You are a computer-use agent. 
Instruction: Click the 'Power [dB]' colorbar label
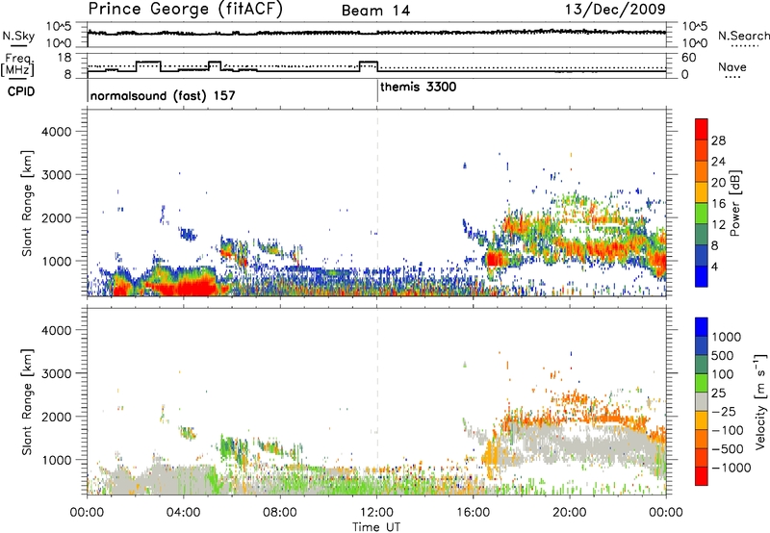click(x=734, y=203)
